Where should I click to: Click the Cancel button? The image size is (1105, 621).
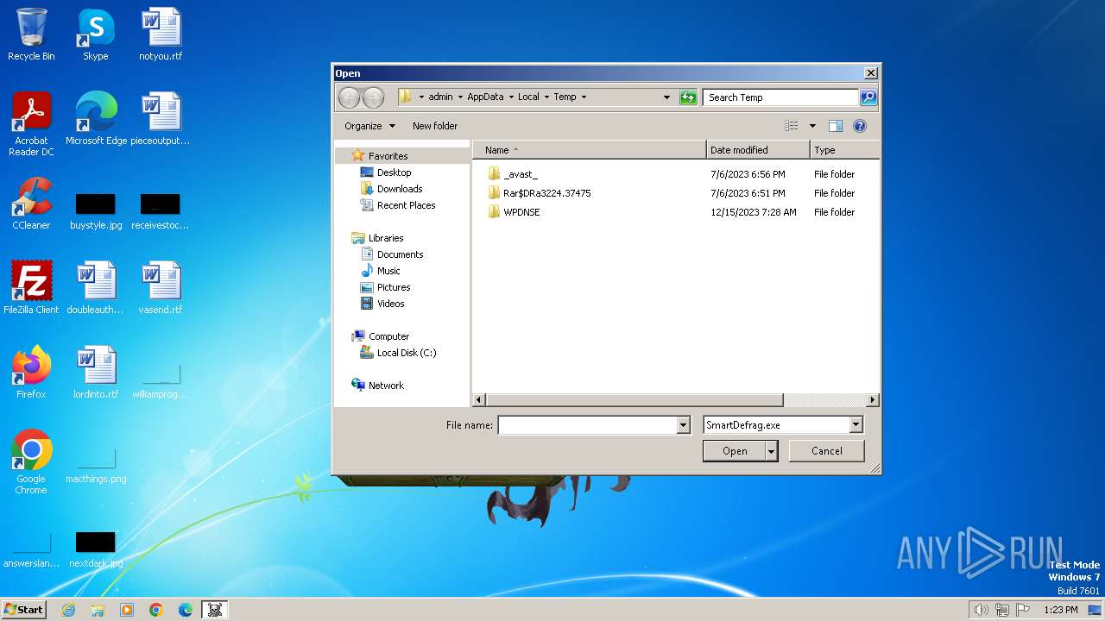pyautogui.click(x=827, y=451)
